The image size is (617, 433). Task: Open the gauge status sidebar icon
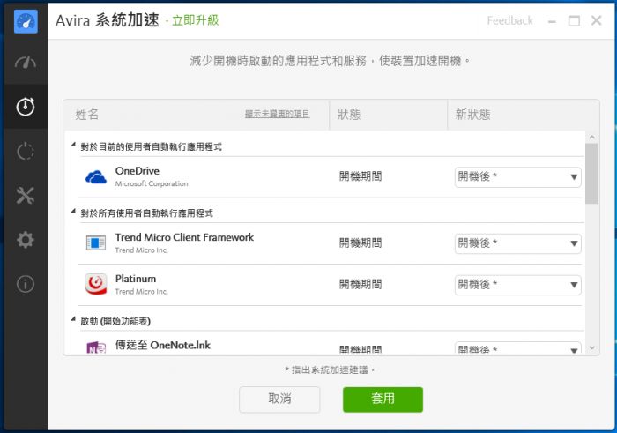pyautogui.click(x=26, y=63)
